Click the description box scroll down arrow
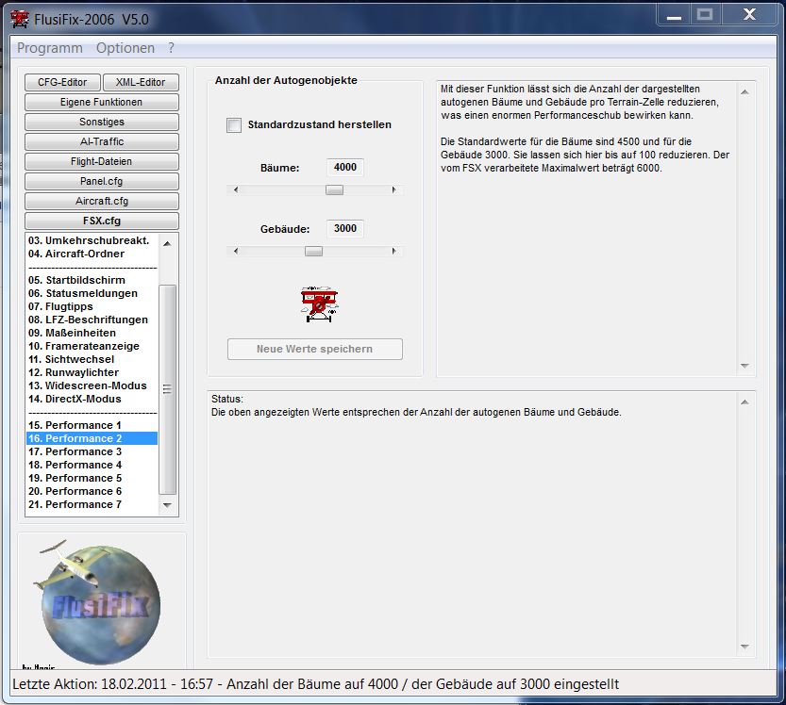 pos(744,366)
